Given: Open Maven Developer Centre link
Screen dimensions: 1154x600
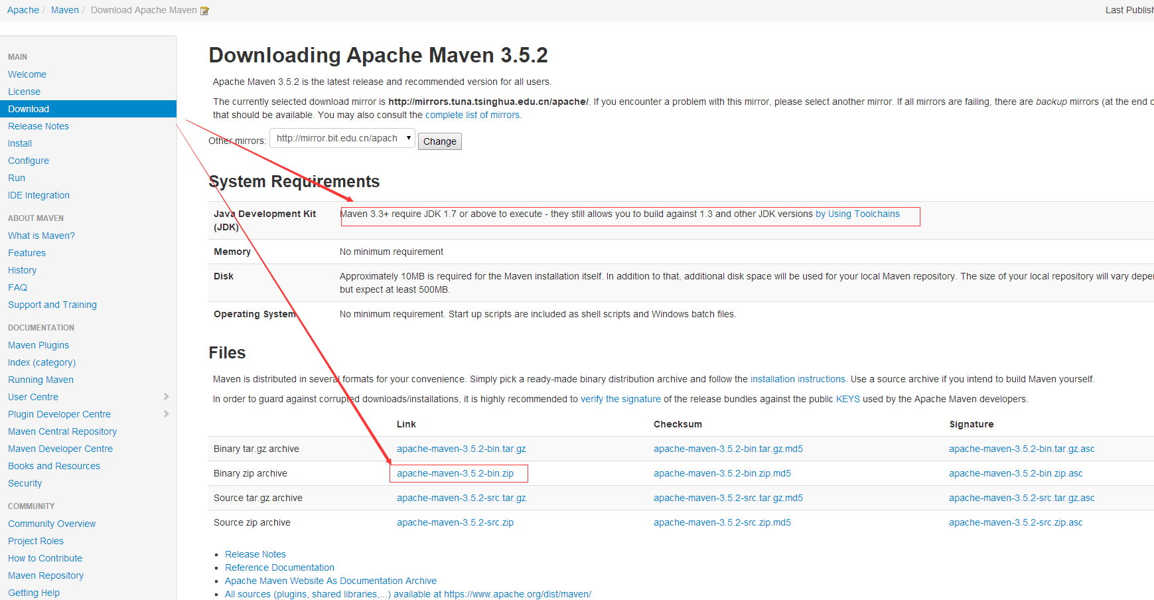Looking at the screenshot, I should click(60, 449).
